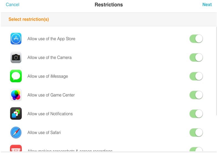
Task: Click the "Select restriction(s)" header
Action: (29, 19)
